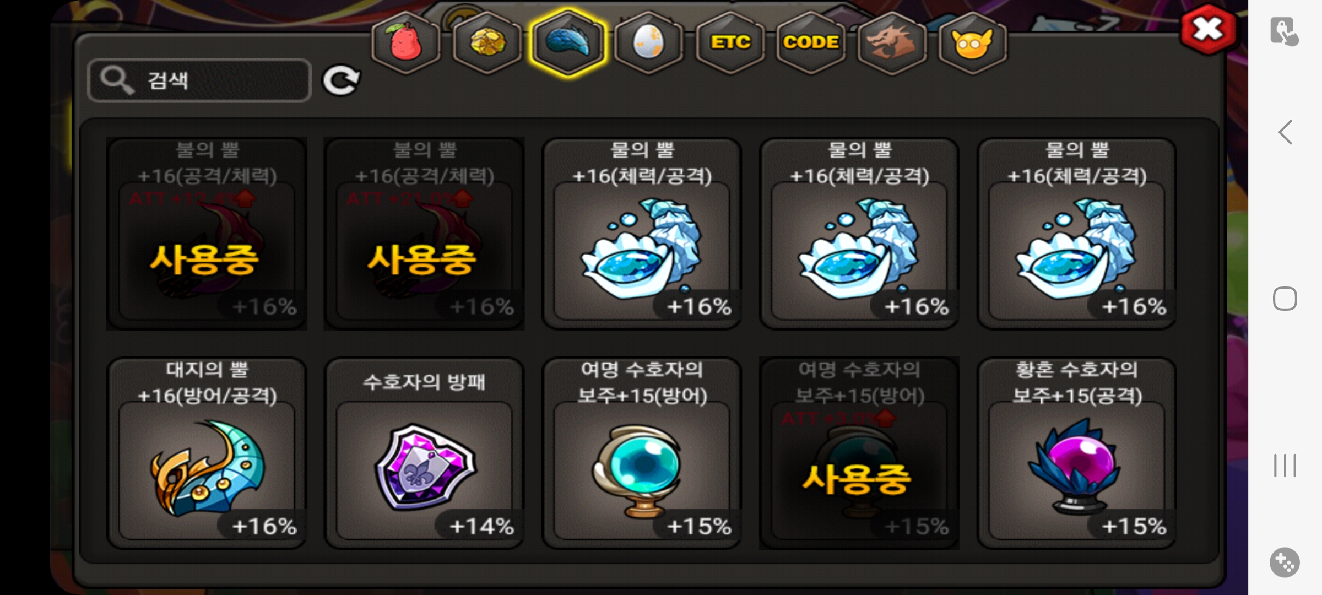The image size is (1322, 595).
Task: Switch to the CODE tab
Action: [811, 42]
